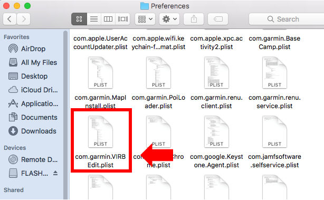Switch to Cover Flow view

(x=123, y=19)
